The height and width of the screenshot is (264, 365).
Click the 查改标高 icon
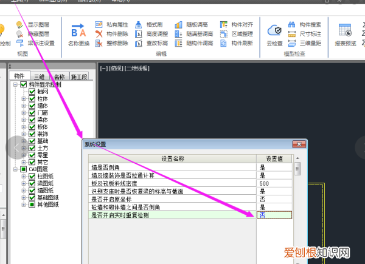(x=139, y=43)
